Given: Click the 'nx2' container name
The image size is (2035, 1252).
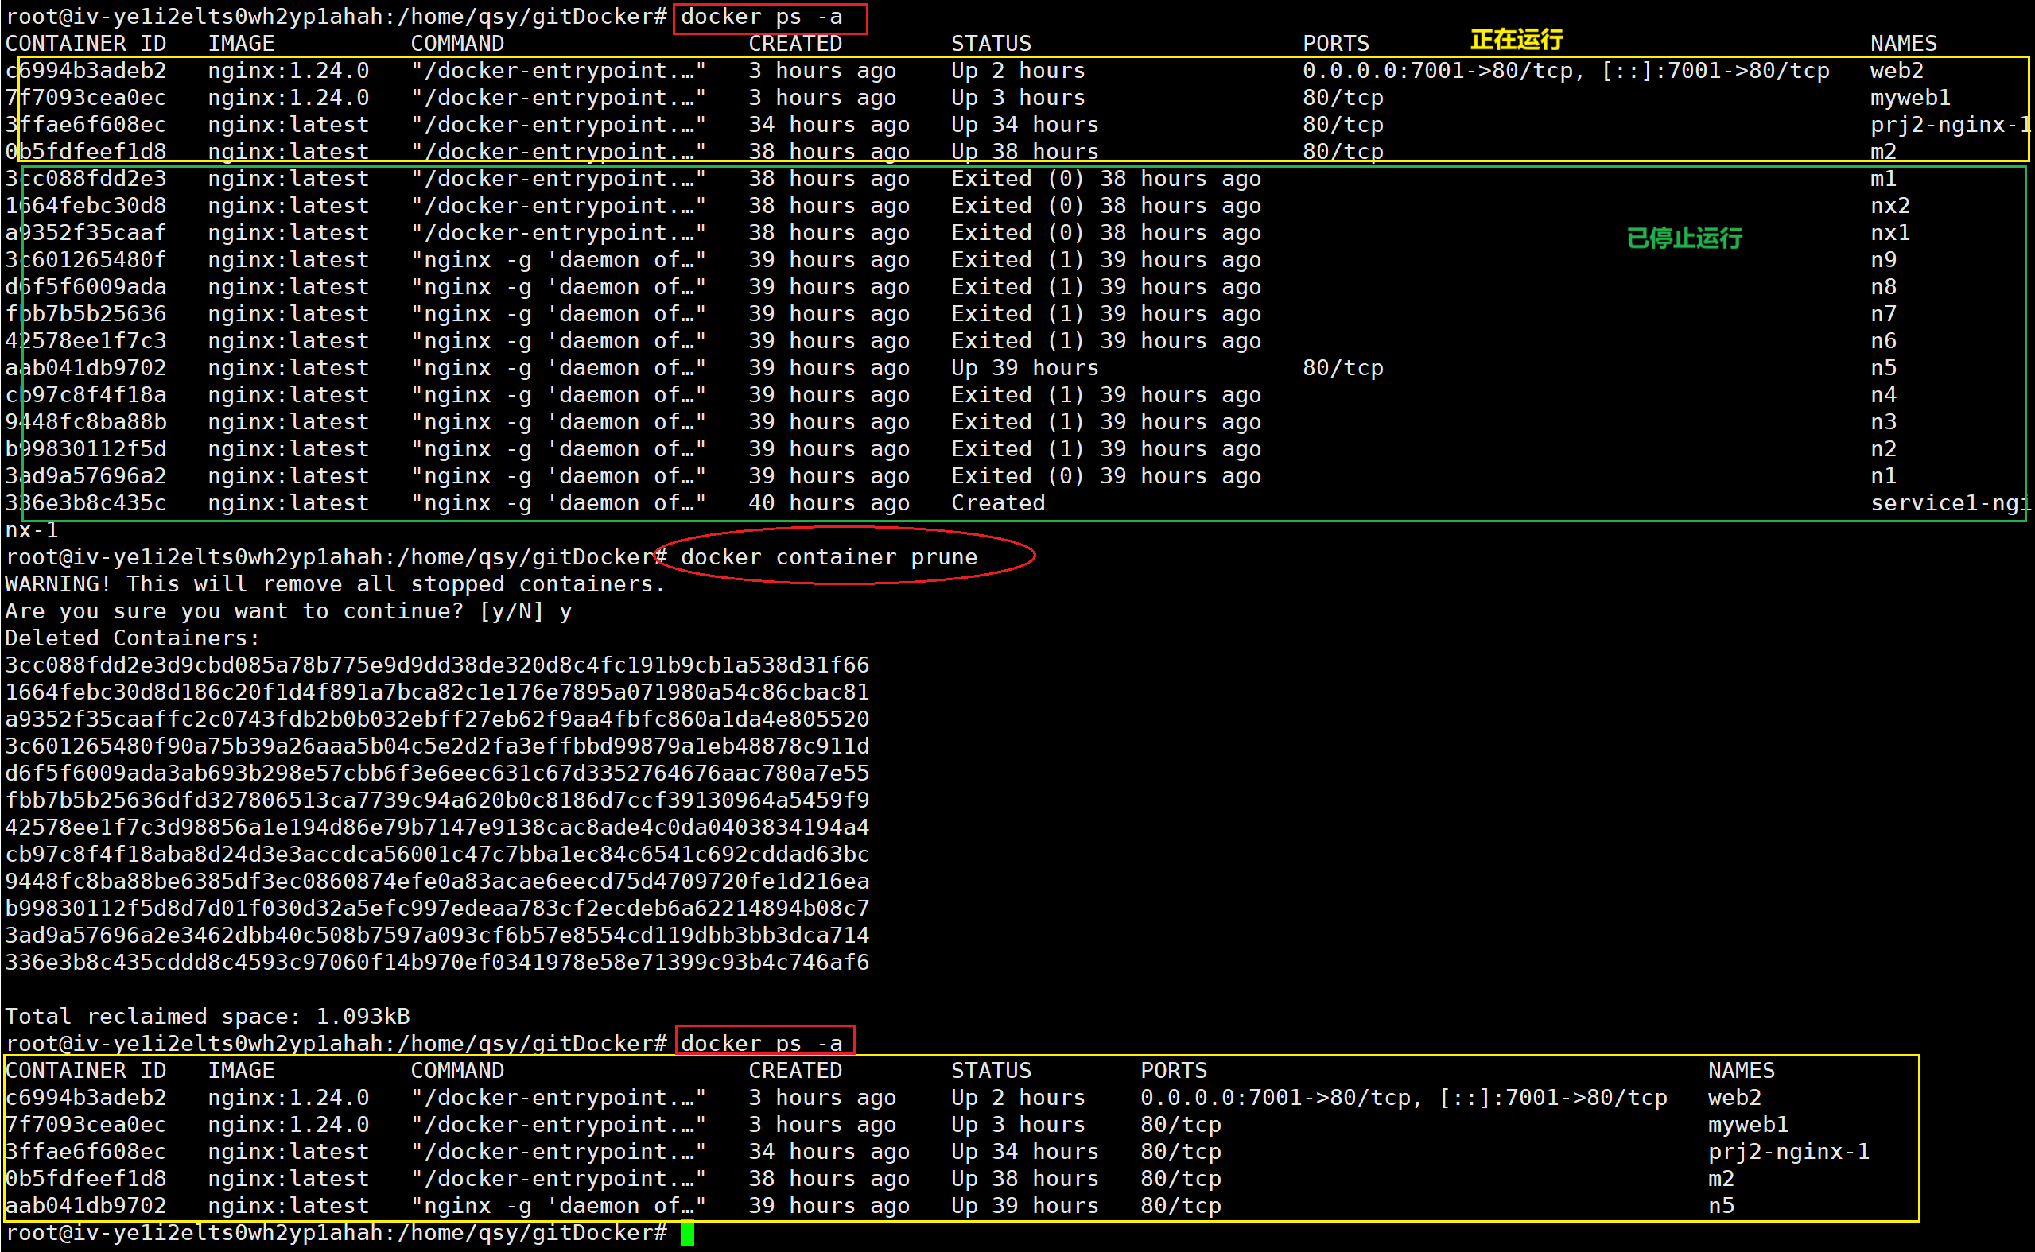Looking at the screenshot, I should point(1889,206).
